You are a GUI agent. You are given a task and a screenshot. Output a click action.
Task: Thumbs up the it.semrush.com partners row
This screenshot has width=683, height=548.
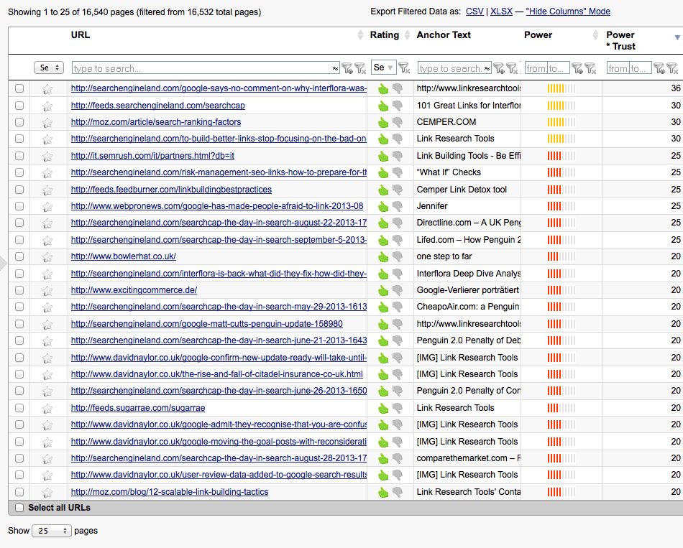tap(383, 157)
